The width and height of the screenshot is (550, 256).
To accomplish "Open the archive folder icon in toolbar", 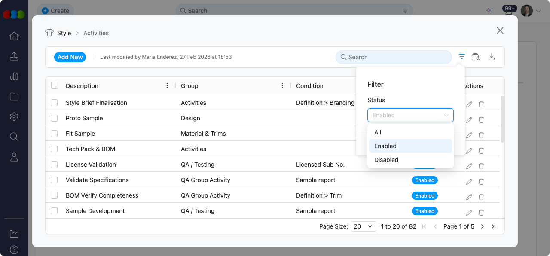I will click(x=476, y=57).
